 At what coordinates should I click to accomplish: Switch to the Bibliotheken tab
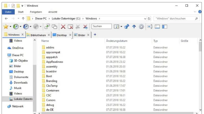(x=38, y=35)
